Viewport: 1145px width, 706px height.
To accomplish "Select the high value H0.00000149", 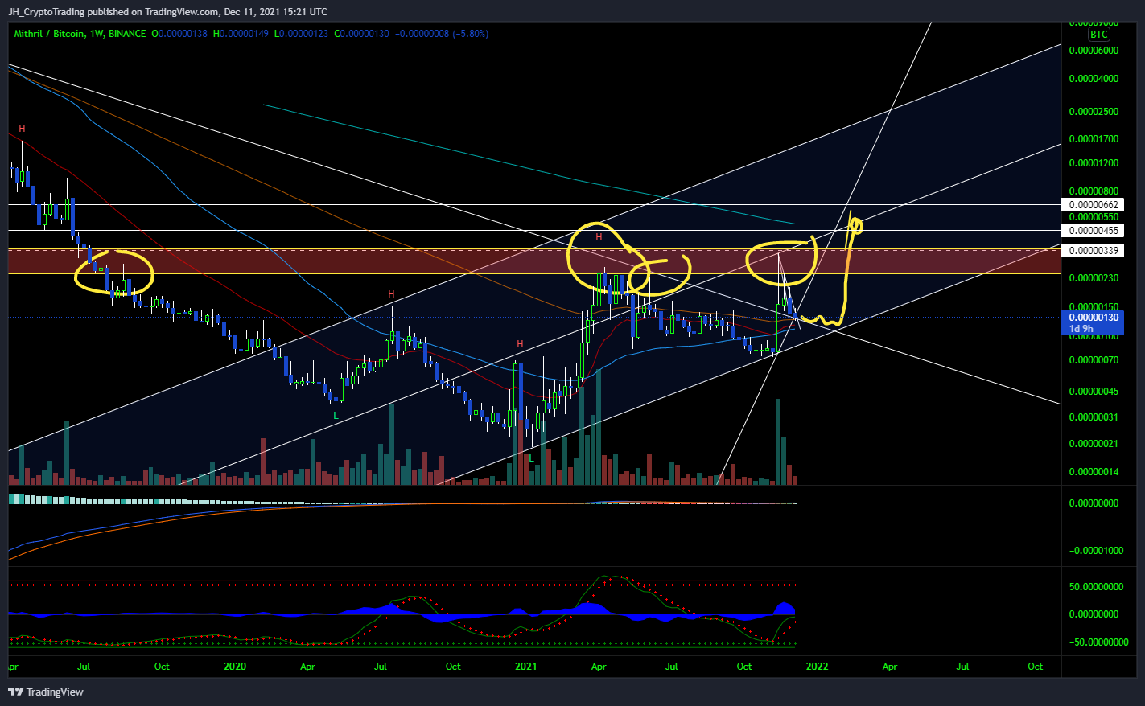I will [241, 34].
